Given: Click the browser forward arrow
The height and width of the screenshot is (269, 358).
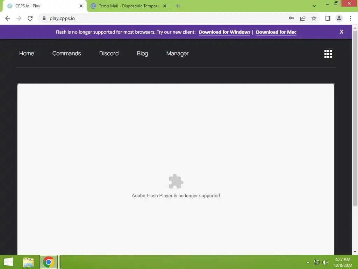Looking at the screenshot, I should pyautogui.click(x=19, y=18).
